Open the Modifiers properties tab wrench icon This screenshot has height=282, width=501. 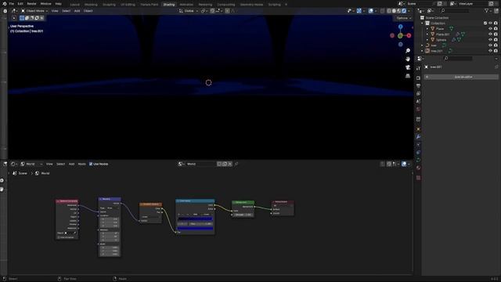pos(418,137)
